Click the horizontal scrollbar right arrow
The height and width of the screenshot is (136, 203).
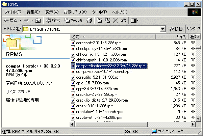pyautogui.click(x=193, y=125)
